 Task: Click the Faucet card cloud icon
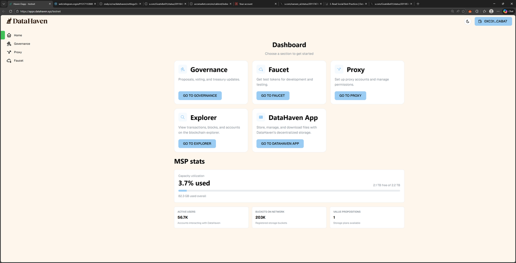coord(261,69)
